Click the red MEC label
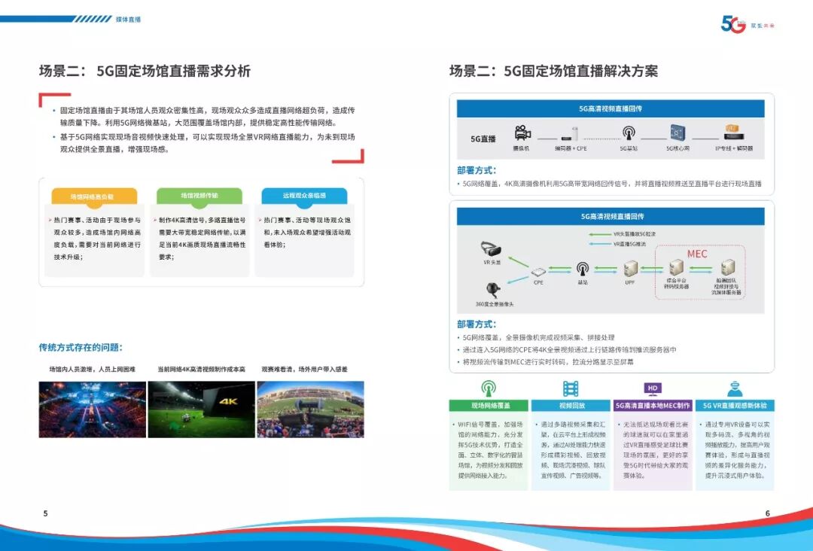 pyautogui.click(x=697, y=254)
